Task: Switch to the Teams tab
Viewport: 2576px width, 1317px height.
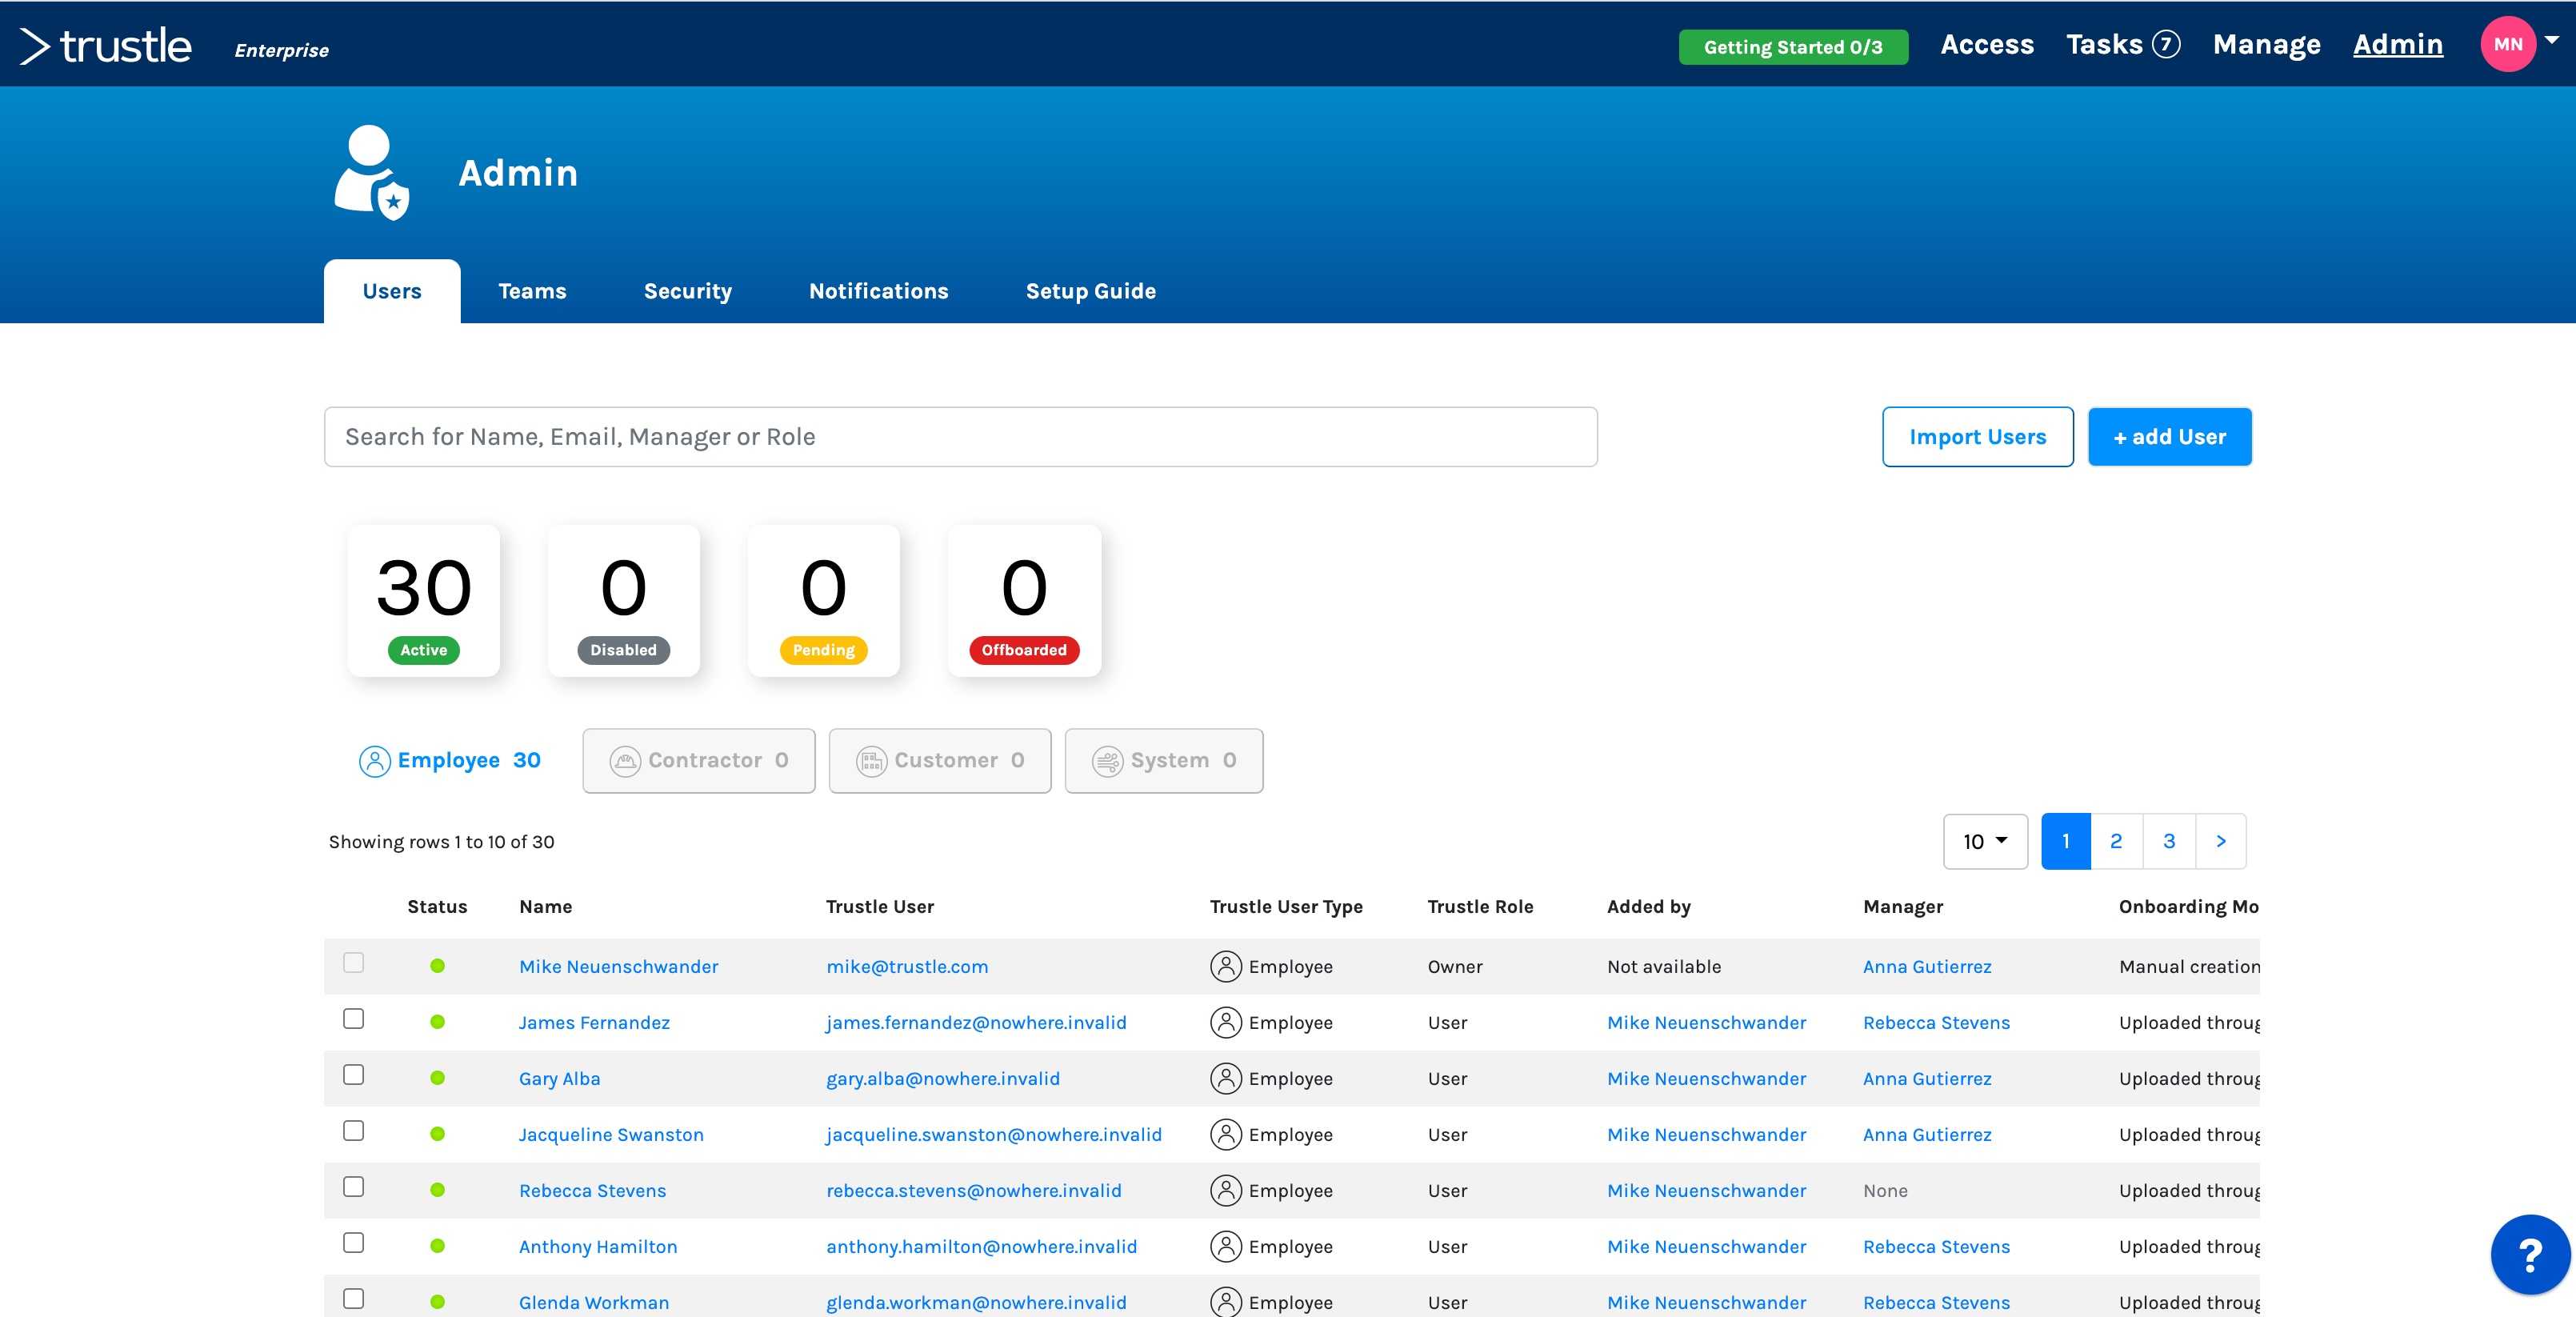Action: pyautogui.click(x=532, y=291)
